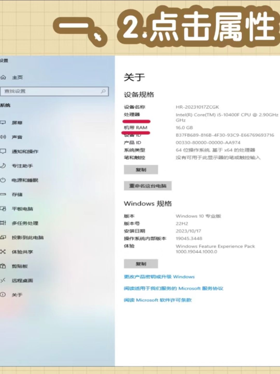Click the 专注助手 moon icon
The width and height of the screenshot is (280, 374).
pos(3,166)
